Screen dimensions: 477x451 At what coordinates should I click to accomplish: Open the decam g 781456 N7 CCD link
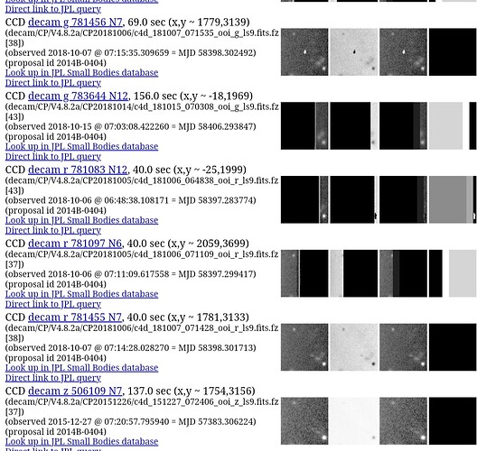point(75,23)
